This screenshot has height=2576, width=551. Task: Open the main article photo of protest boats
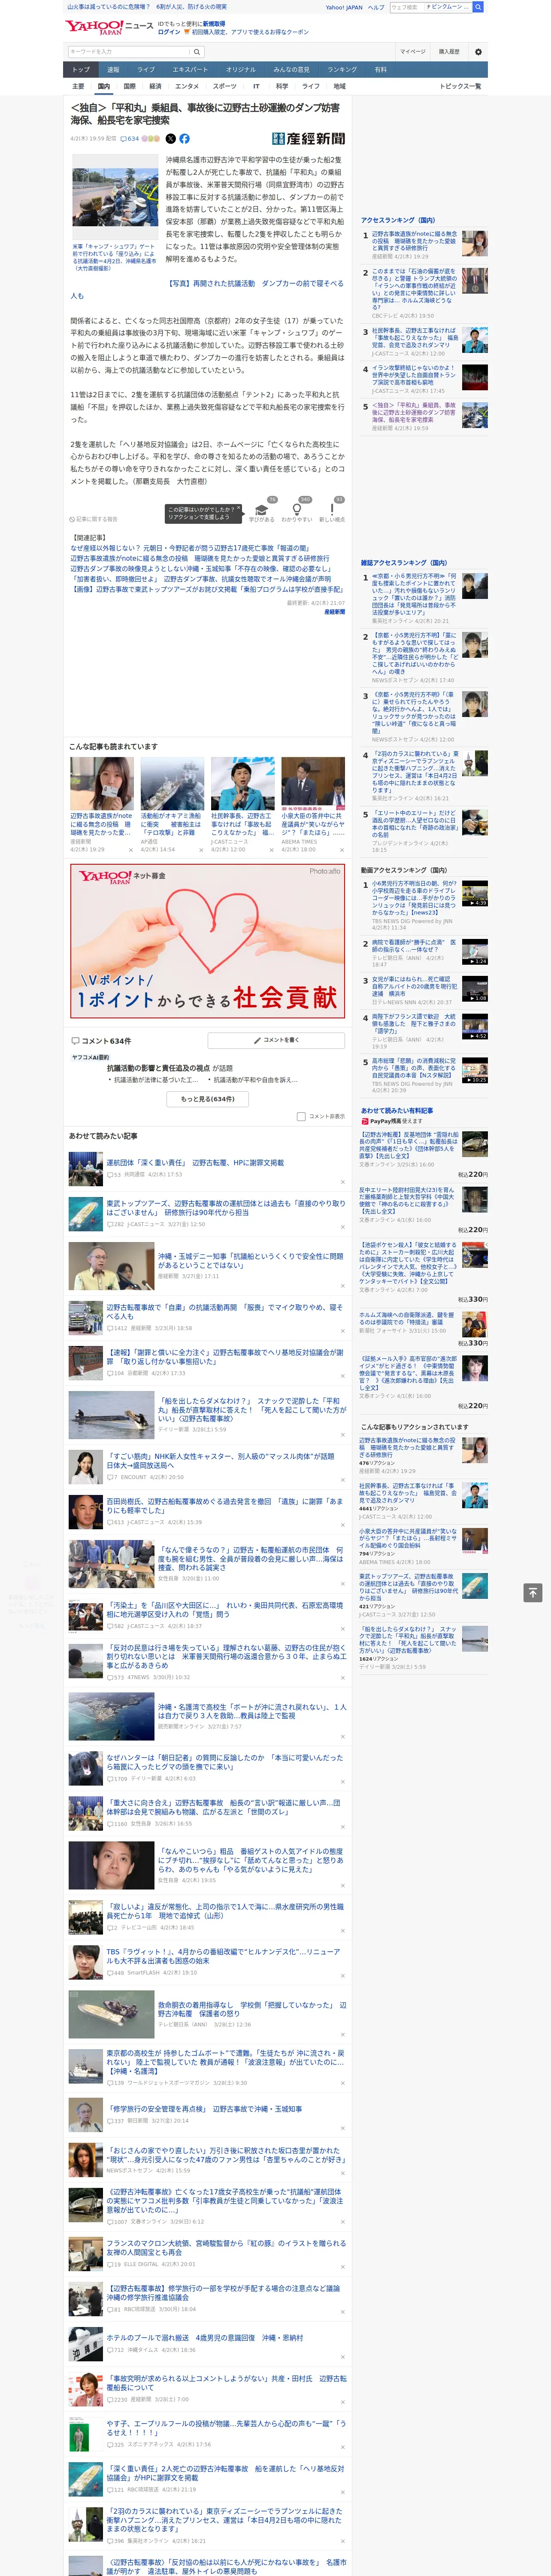[115, 197]
